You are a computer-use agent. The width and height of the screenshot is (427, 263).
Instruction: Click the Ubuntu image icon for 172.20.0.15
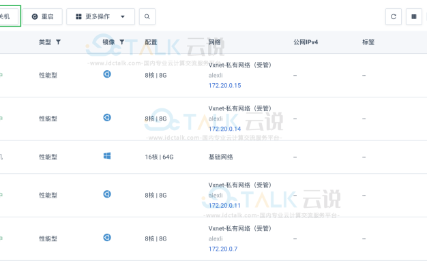(x=107, y=74)
